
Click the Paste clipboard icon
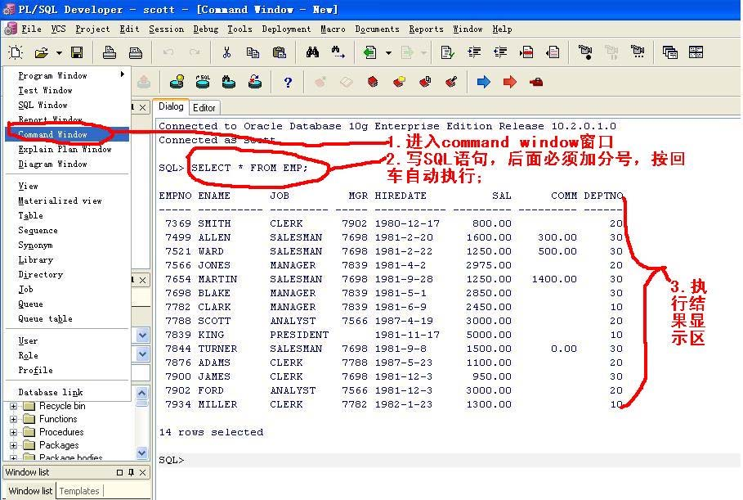point(279,52)
